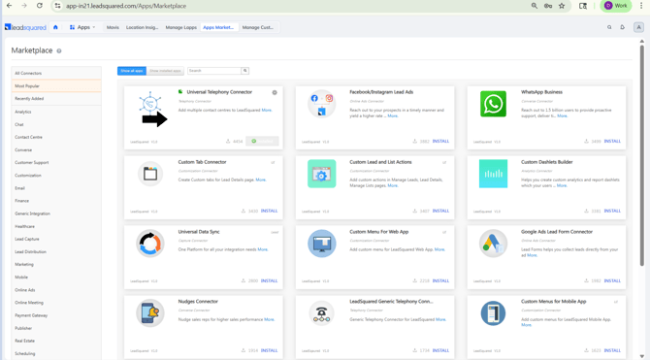650x360 pixels.
Task: Click the Marketplace help icon
Action: click(x=59, y=51)
